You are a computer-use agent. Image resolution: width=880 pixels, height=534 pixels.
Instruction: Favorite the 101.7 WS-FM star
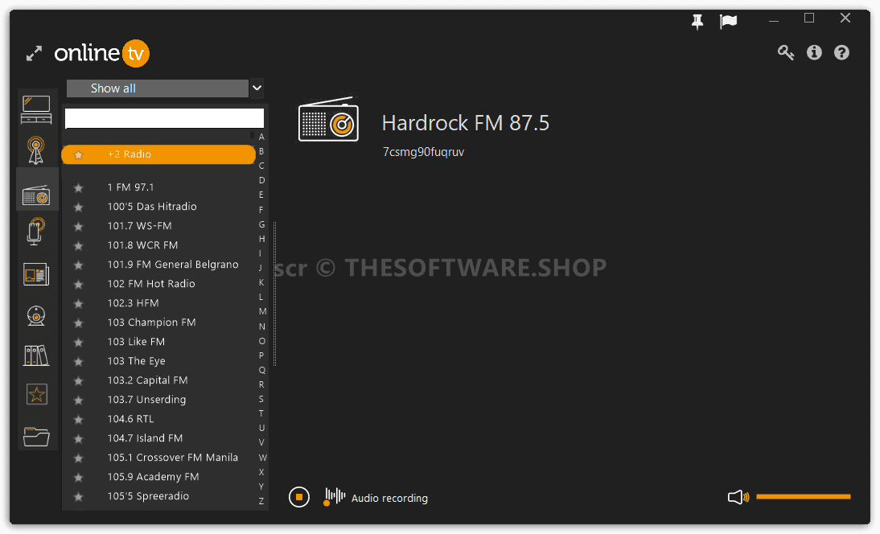pos(79,227)
